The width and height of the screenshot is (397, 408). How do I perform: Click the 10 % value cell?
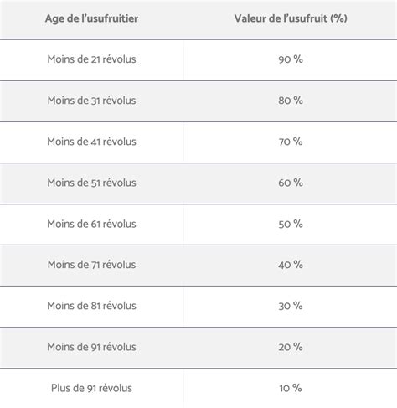coord(291,388)
